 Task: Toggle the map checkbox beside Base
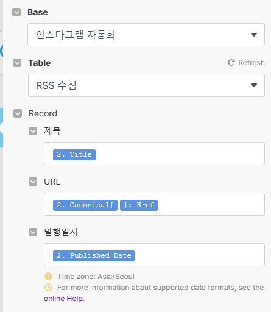pyautogui.click(x=16, y=12)
